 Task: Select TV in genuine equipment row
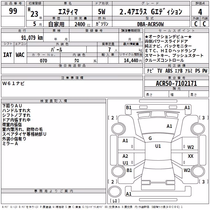pos(160,71)
